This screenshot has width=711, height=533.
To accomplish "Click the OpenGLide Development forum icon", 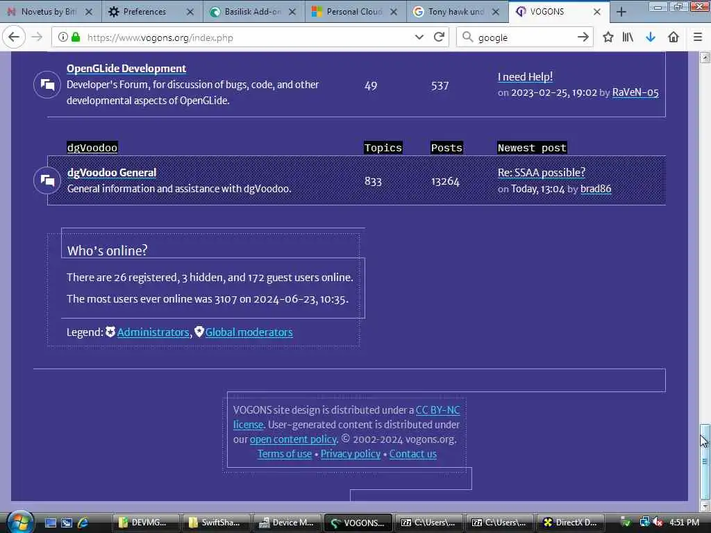I will coord(47,84).
